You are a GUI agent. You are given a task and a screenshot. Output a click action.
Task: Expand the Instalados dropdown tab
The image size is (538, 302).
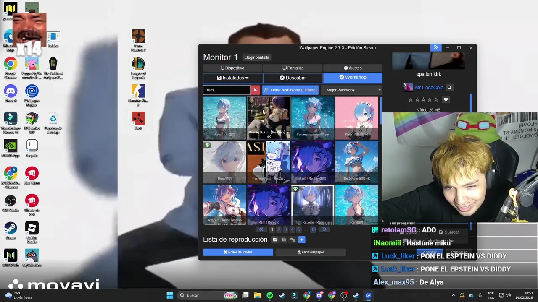[x=232, y=78]
